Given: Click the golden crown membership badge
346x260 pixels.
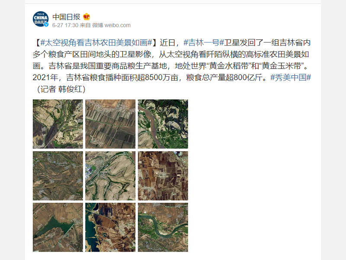Looking at the screenshot, I should (86, 17).
